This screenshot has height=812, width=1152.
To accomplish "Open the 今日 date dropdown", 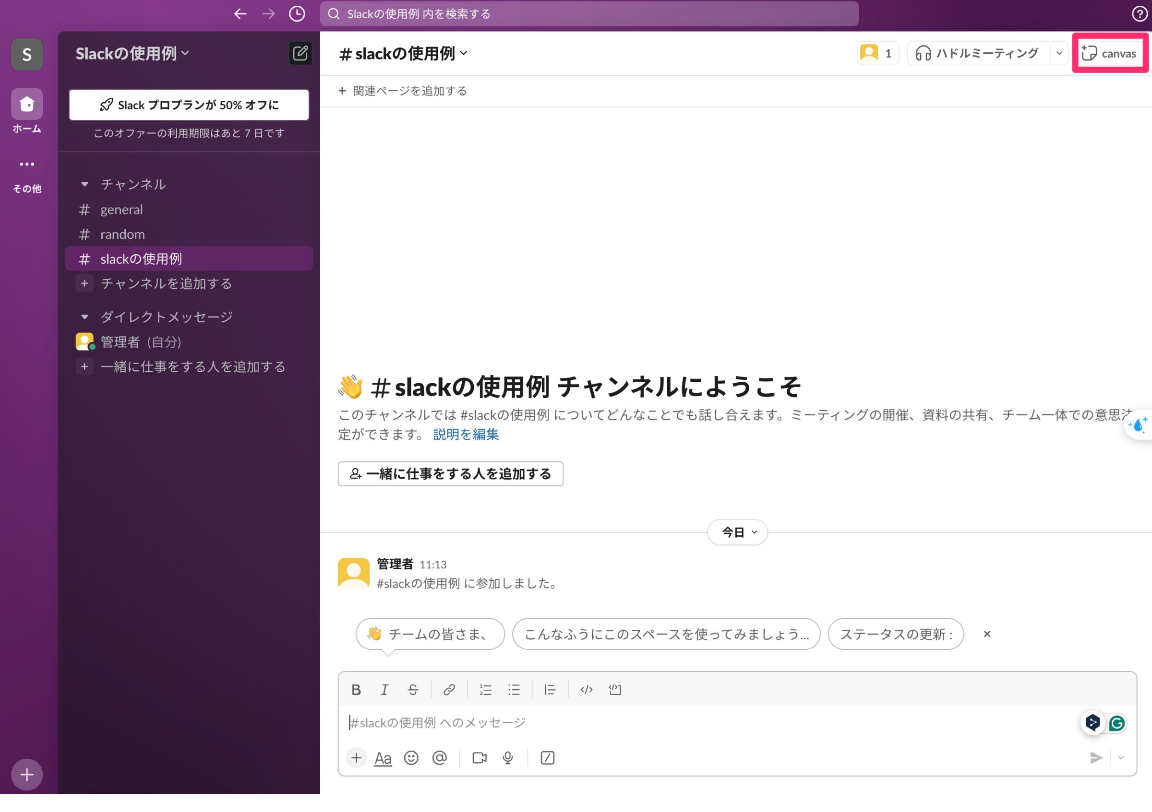I will [x=737, y=532].
